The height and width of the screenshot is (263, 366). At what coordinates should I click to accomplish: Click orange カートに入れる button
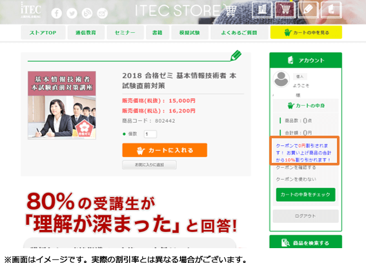[165, 150]
